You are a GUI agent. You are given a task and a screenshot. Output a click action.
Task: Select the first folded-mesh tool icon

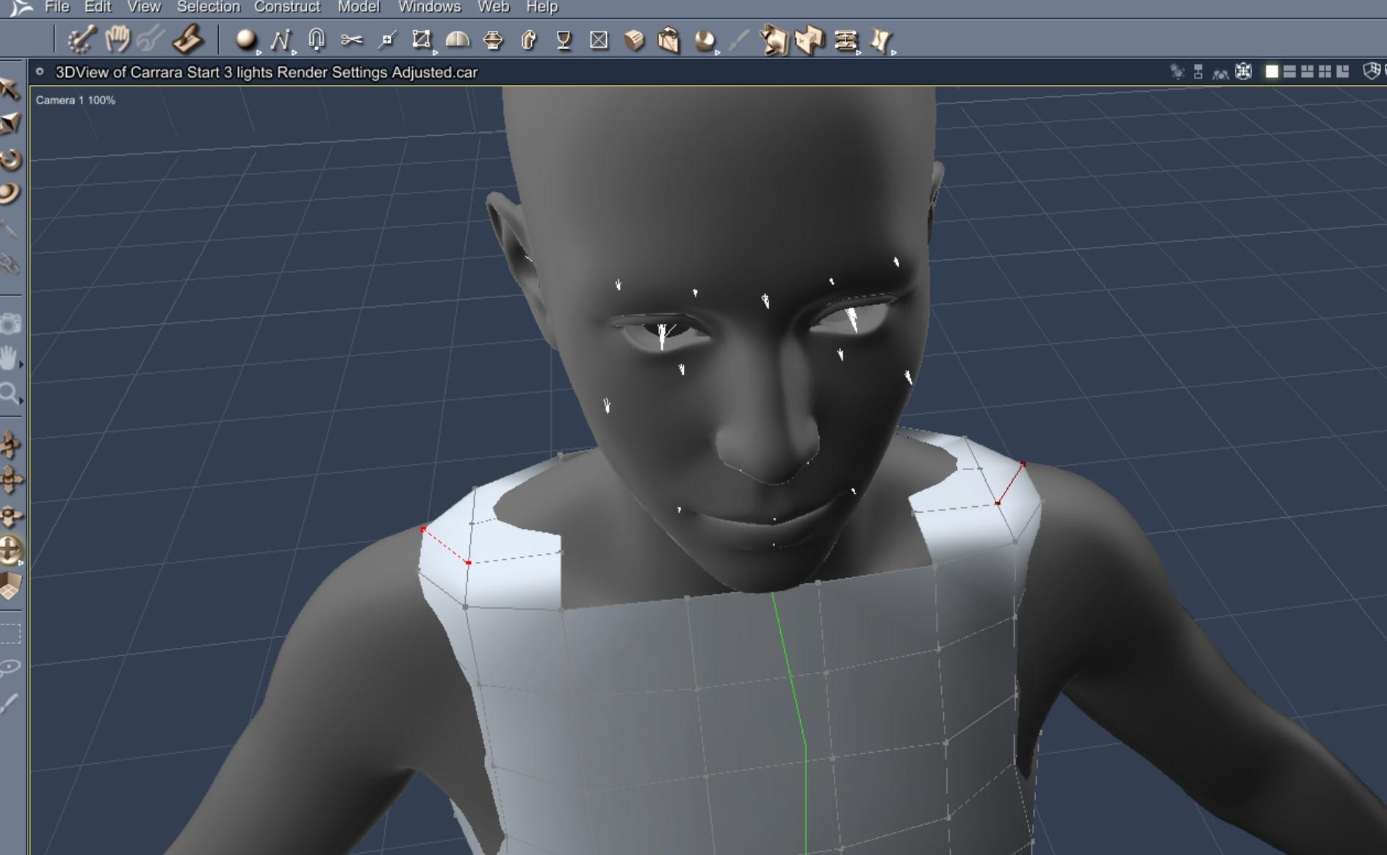(x=774, y=40)
